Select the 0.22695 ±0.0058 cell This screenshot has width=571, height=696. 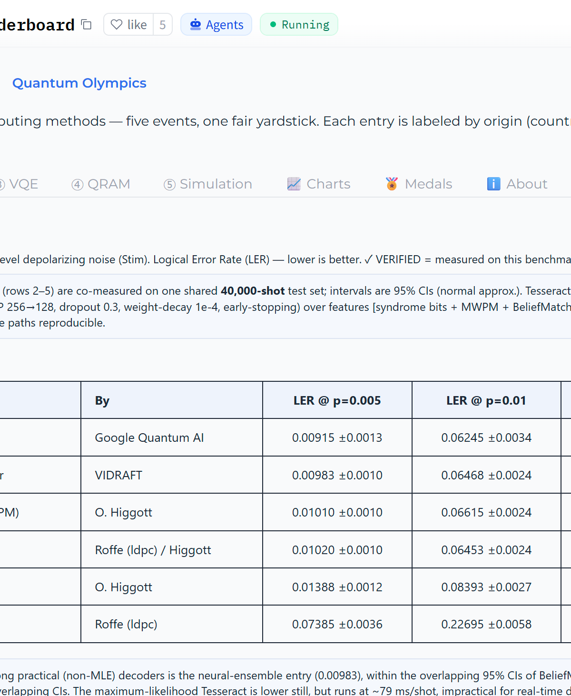click(486, 624)
